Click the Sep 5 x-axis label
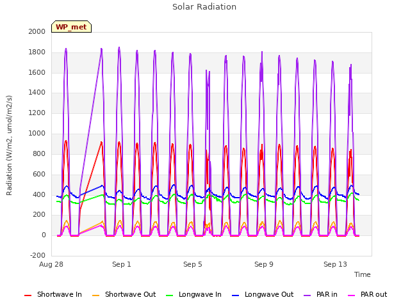This screenshot has width=410, height=307. pos(193,264)
